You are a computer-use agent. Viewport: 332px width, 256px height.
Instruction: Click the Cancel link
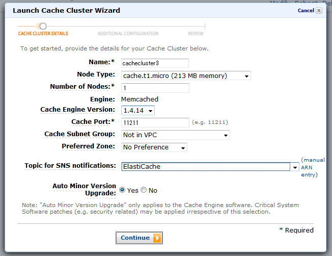[306, 11]
